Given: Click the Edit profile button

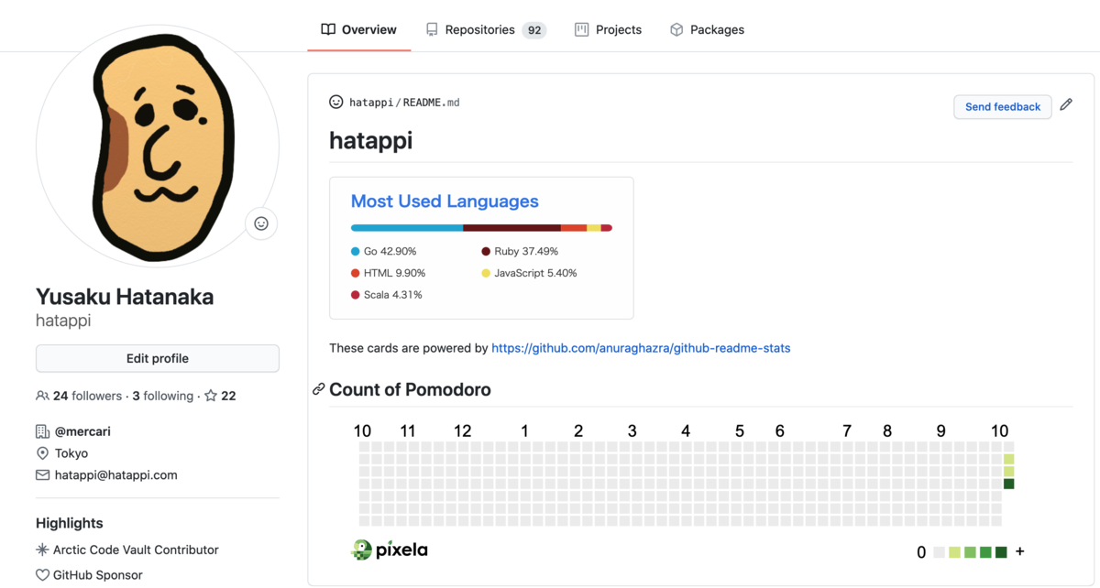Looking at the screenshot, I should pos(157,358).
